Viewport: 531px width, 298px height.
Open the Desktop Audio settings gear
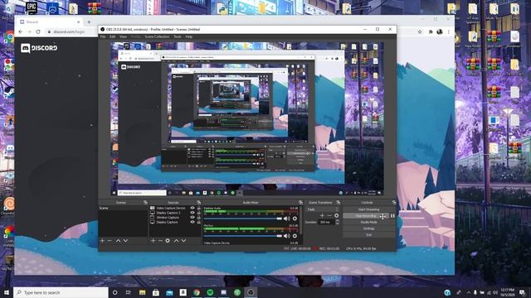tap(295, 219)
